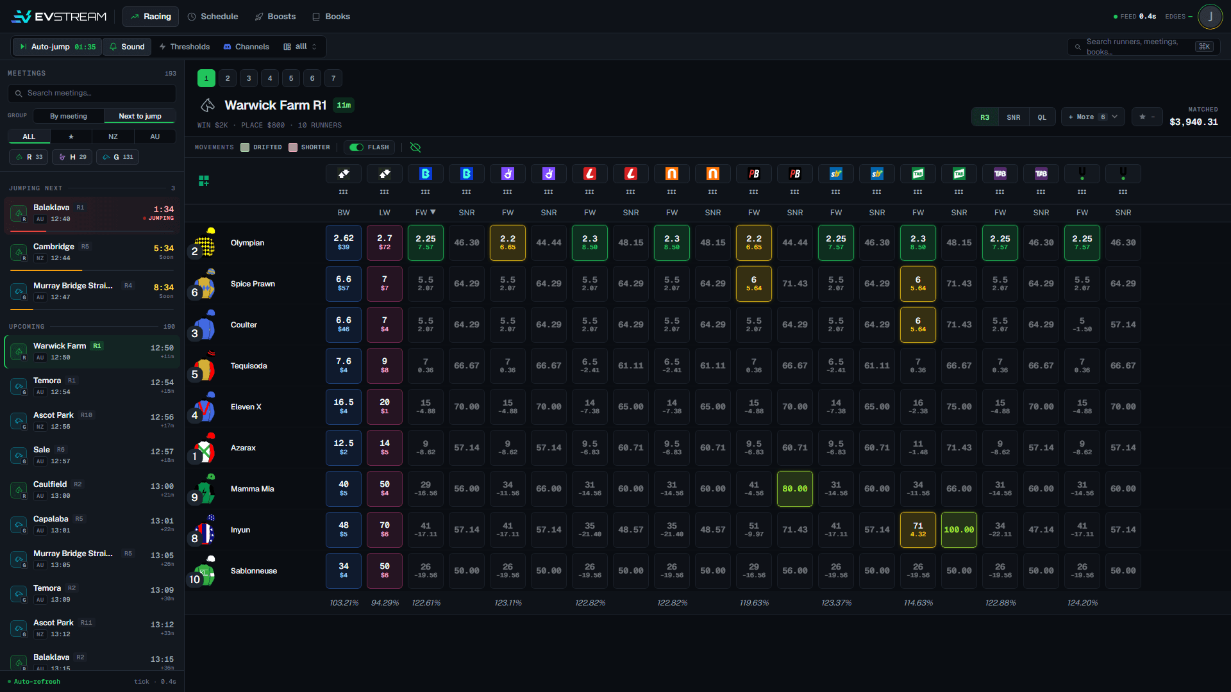This screenshot has width=1231, height=692.
Task: Select the SNR mode button
Action: pos(1014,117)
